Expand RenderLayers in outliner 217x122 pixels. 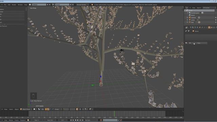coord(188,13)
